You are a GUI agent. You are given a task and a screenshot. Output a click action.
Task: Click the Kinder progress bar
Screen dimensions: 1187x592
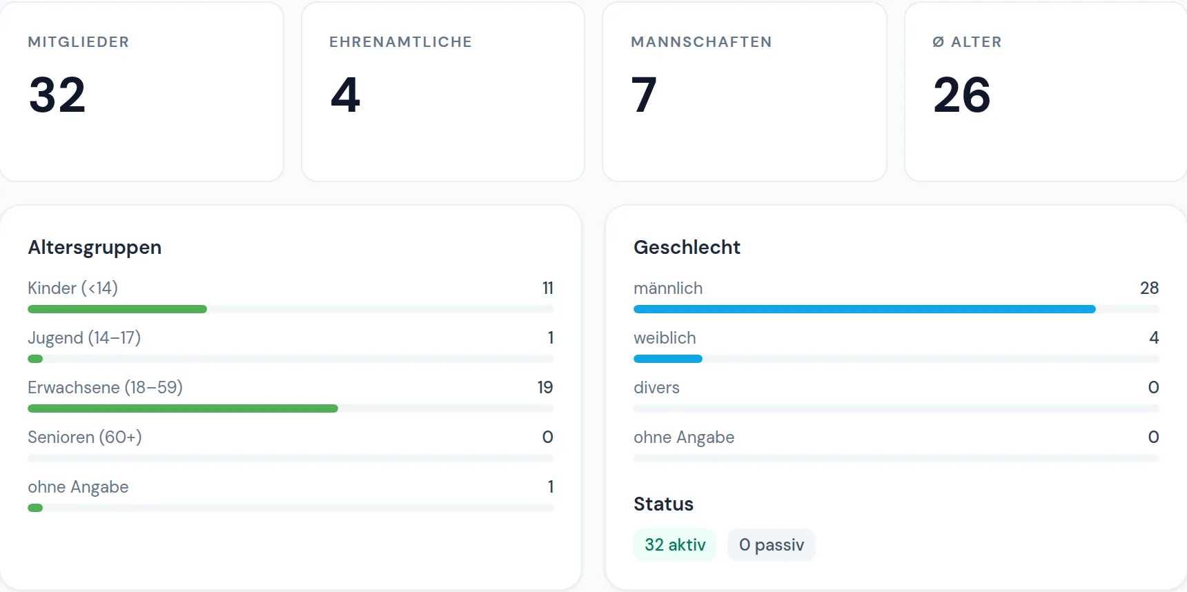[291, 309]
